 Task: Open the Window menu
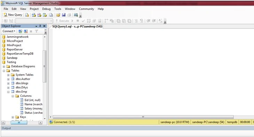tap(70, 9)
